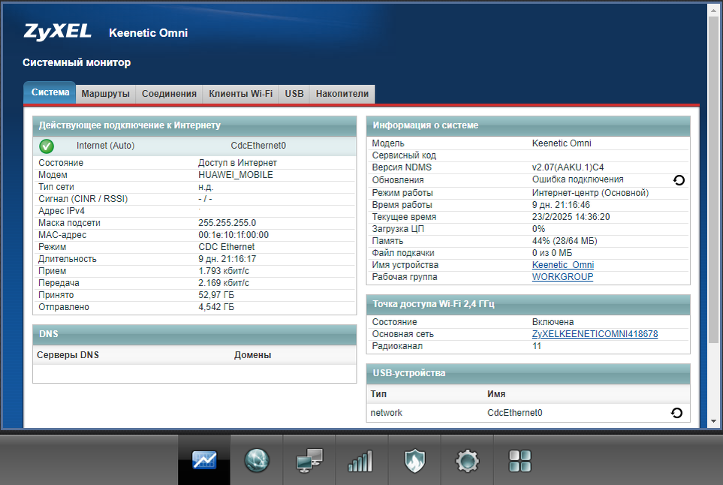Open the Wi-Fi signal bars icon
Viewport: 723px width, 485px height.
tap(360, 461)
